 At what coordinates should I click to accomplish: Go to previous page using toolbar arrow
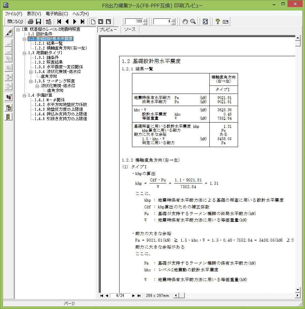pos(67,22)
